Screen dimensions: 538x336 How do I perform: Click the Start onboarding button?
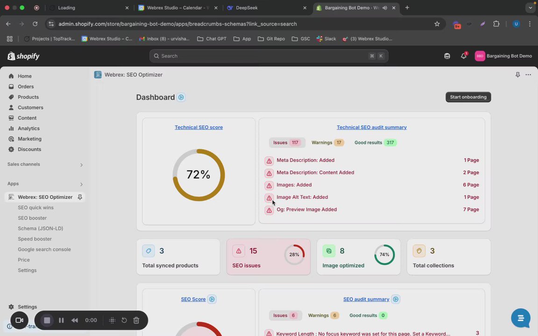tap(468, 97)
